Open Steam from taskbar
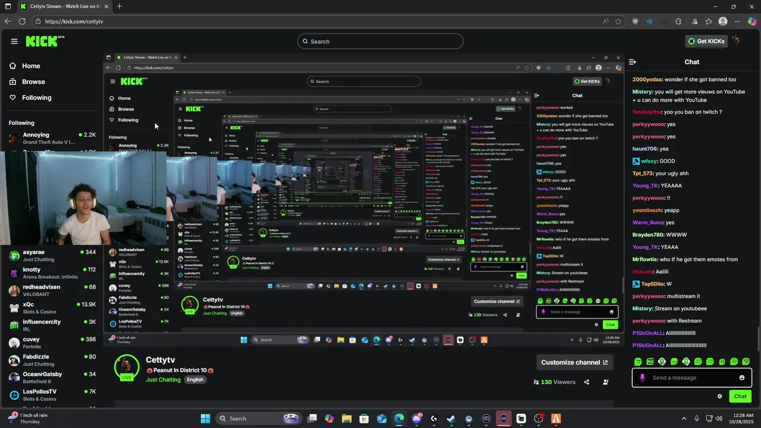This screenshot has width=761, height=428. (451, 418)
